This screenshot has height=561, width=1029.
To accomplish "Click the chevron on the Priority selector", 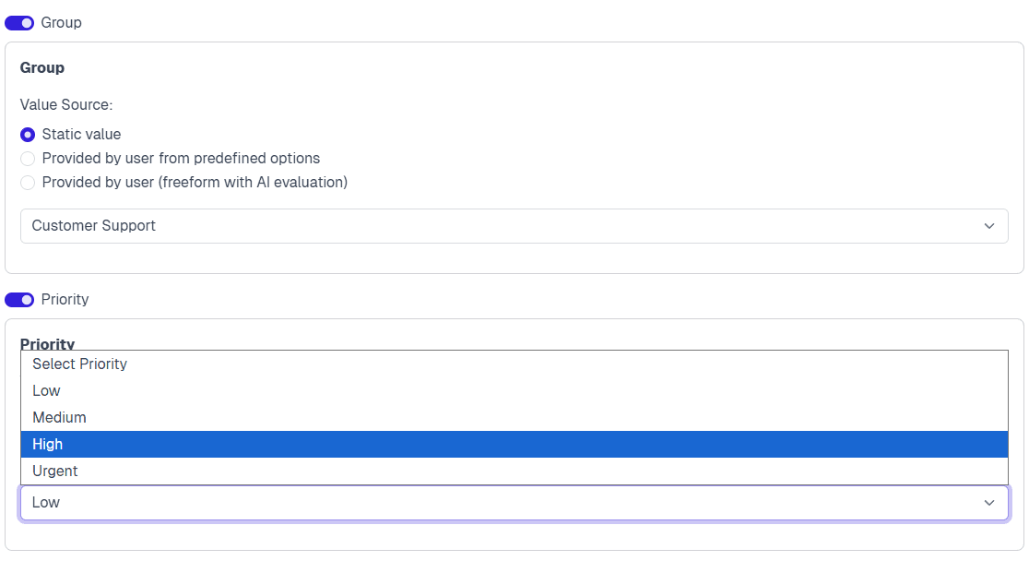I will [989, 502].
